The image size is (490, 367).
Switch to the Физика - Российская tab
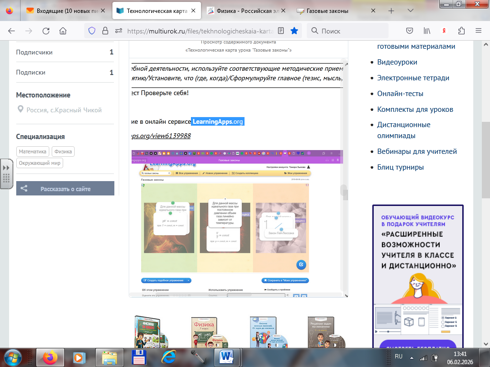click(x=246, y=11)
